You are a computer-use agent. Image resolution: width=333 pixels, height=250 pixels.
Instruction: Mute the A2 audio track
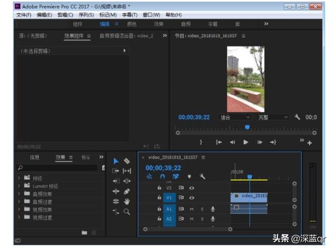pyautogui.click(x=191, y=219)
